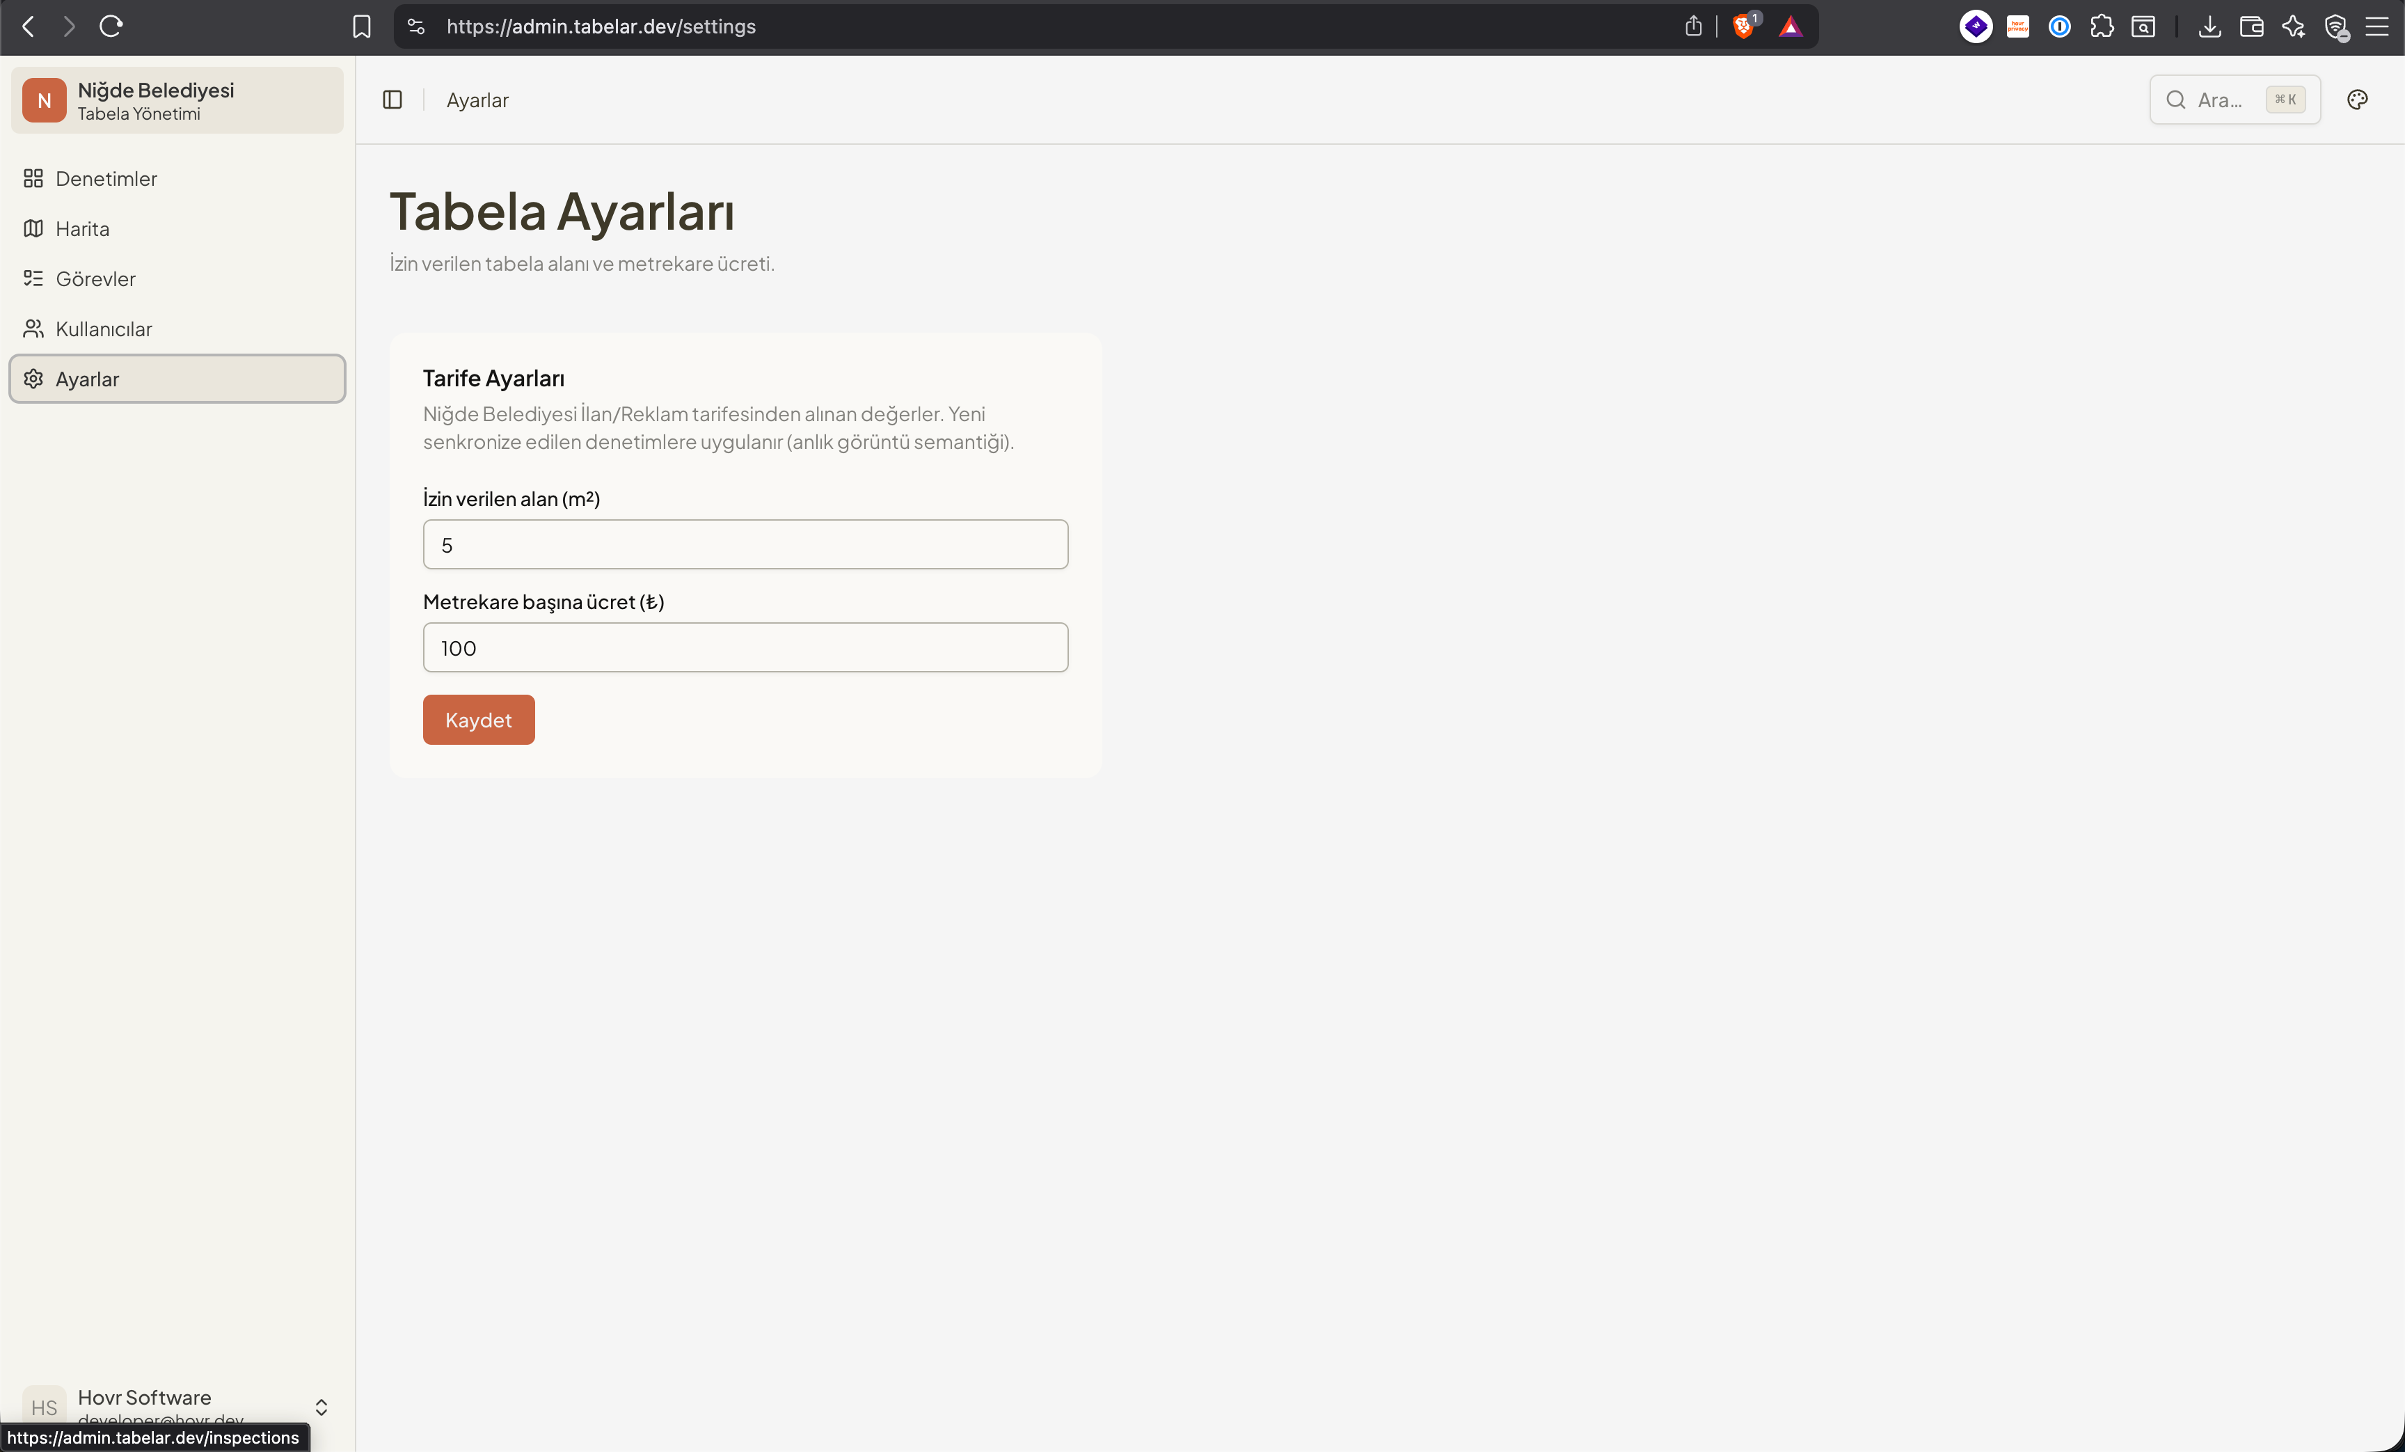The width and height of the screenshot is (2405, 1452).
Task: Open Görevler in the sidebar
Action: pos(177,279)
